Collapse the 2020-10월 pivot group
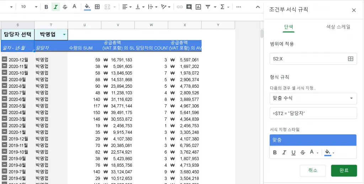Image resolution: width=364 pixels, height=184 pixels. [x=4, y=73]
